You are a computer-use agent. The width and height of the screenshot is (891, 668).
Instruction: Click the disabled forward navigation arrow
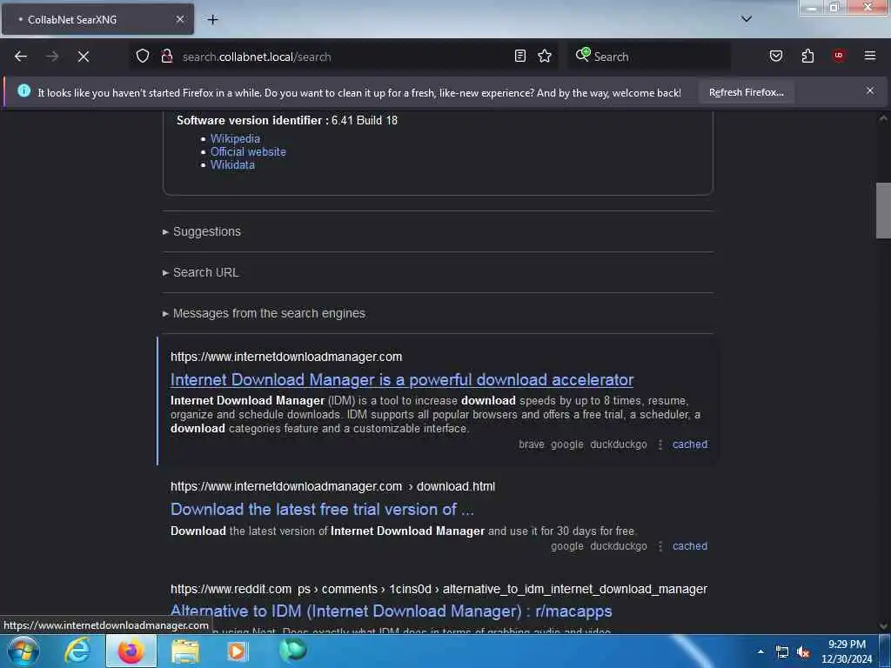(x=52, y=57)
